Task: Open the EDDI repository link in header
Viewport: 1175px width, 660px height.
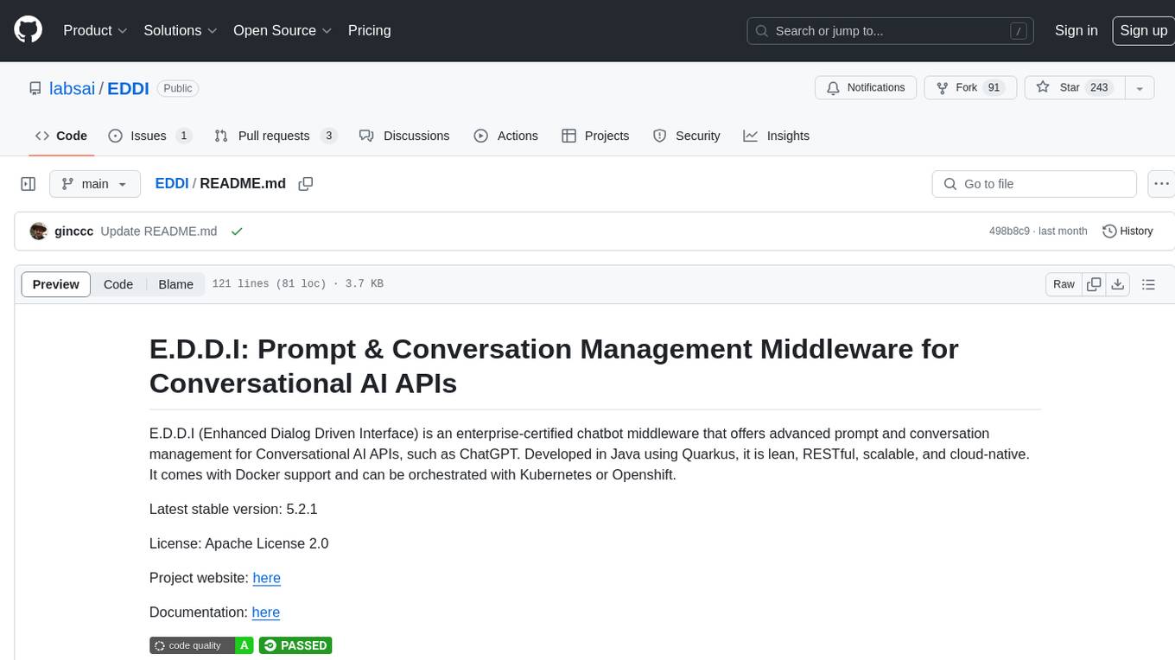Action: tap(128, 88)
